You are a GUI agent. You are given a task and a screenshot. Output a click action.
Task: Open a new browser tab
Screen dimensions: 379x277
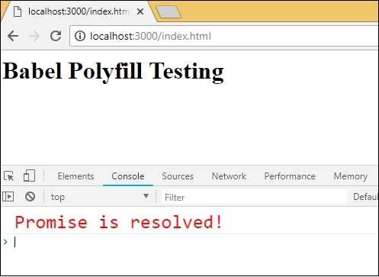169,11
